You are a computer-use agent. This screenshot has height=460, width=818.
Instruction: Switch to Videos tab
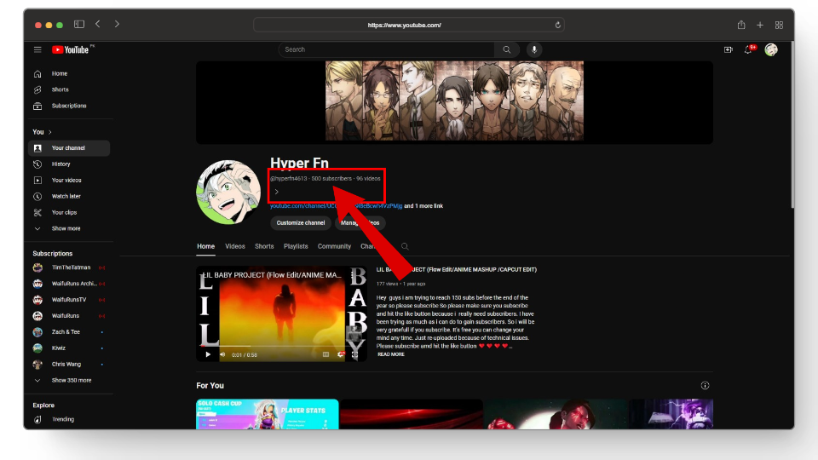[235, 246]
